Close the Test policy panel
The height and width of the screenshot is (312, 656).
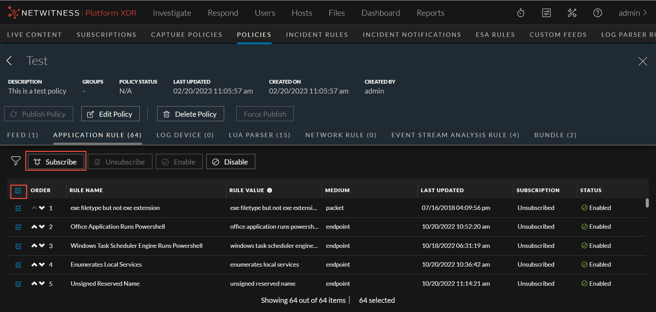tap(643, 61)
